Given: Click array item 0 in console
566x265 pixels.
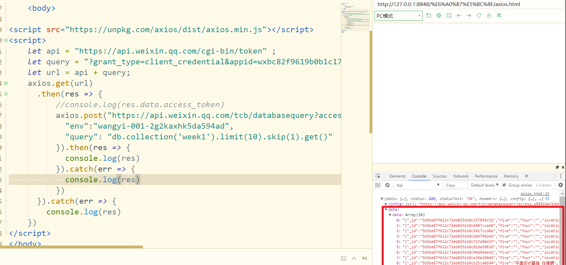Looking at the screenshot, I should (477, 220).
